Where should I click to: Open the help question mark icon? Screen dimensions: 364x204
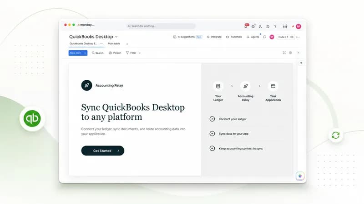click(x=275, y=26)
